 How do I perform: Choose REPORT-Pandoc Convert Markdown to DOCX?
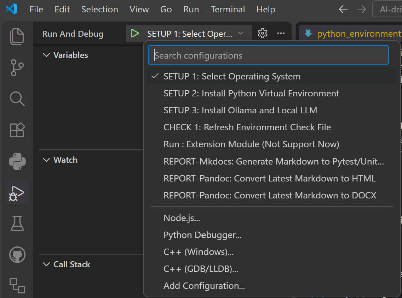coord(272,195)
